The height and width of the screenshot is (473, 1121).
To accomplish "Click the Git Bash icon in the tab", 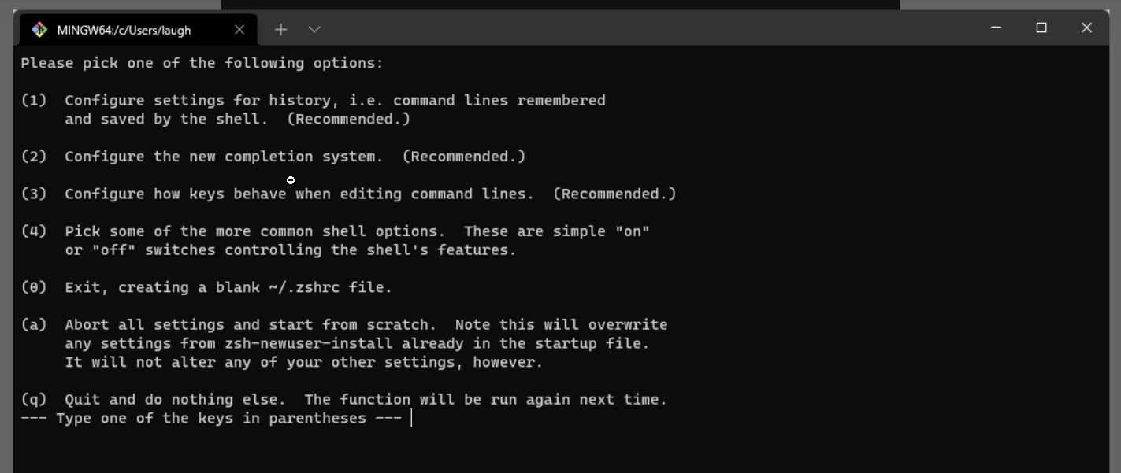I will click(x=39, y=30).
